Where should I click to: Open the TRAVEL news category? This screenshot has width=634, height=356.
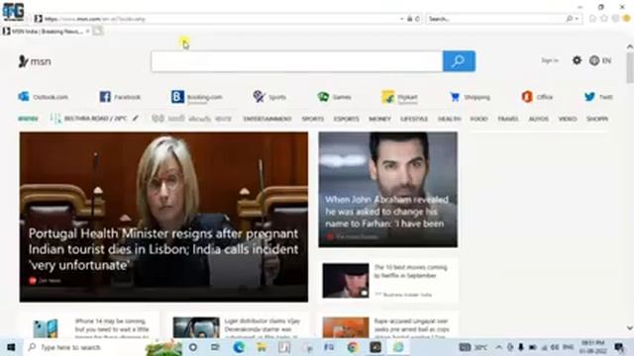coord(508,119)
